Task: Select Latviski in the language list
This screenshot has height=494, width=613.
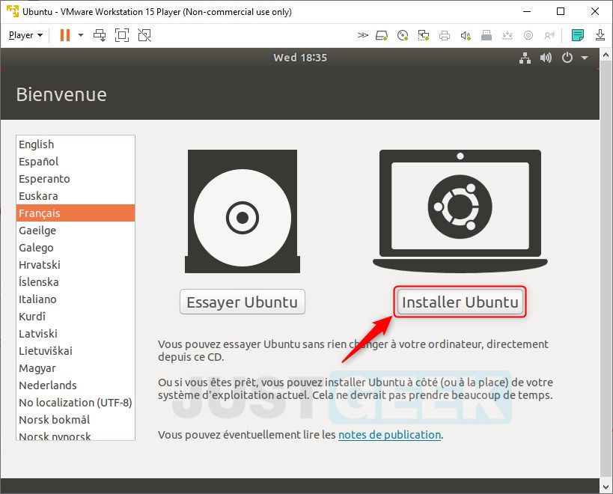Action: [76, 333]
